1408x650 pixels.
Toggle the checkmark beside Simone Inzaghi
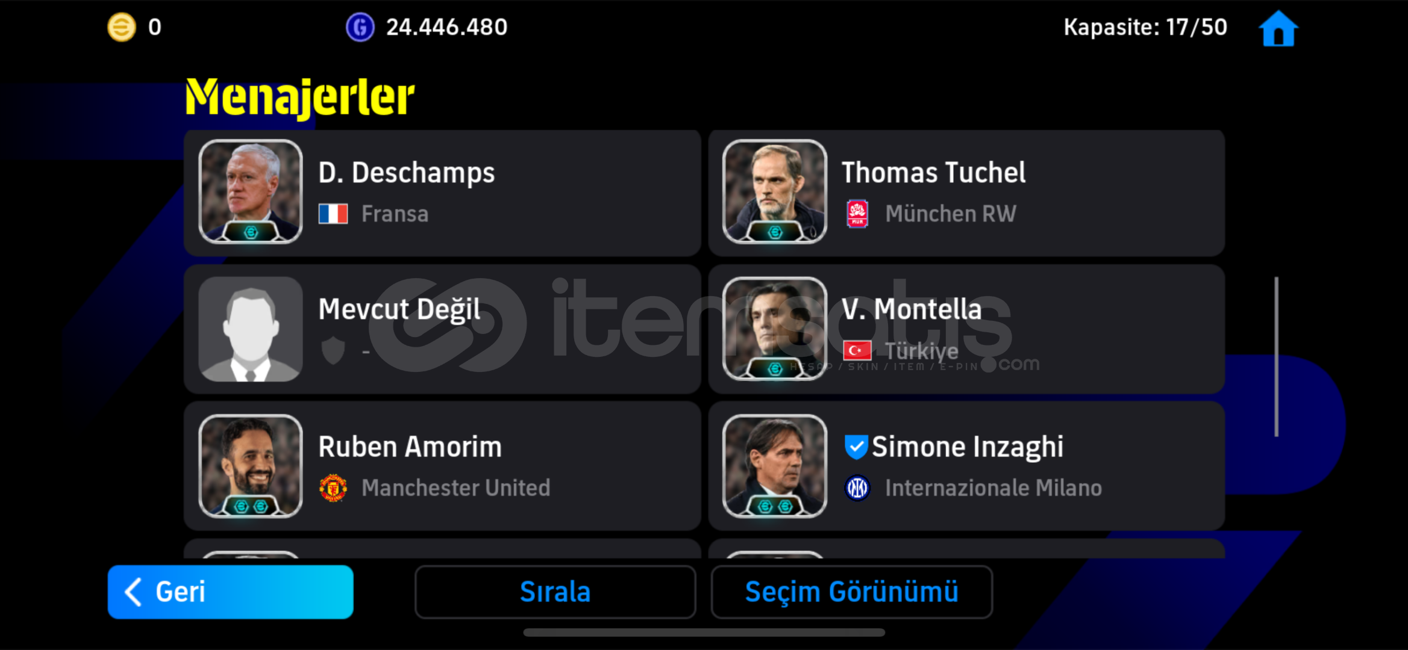point(856,447)
